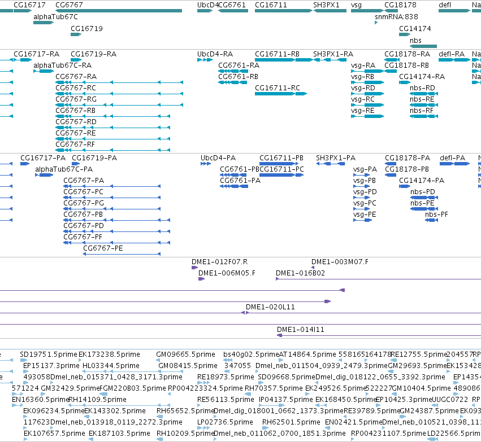Open transcript vsg-RD
Screen dimensions: 481x442
point(363,88)
